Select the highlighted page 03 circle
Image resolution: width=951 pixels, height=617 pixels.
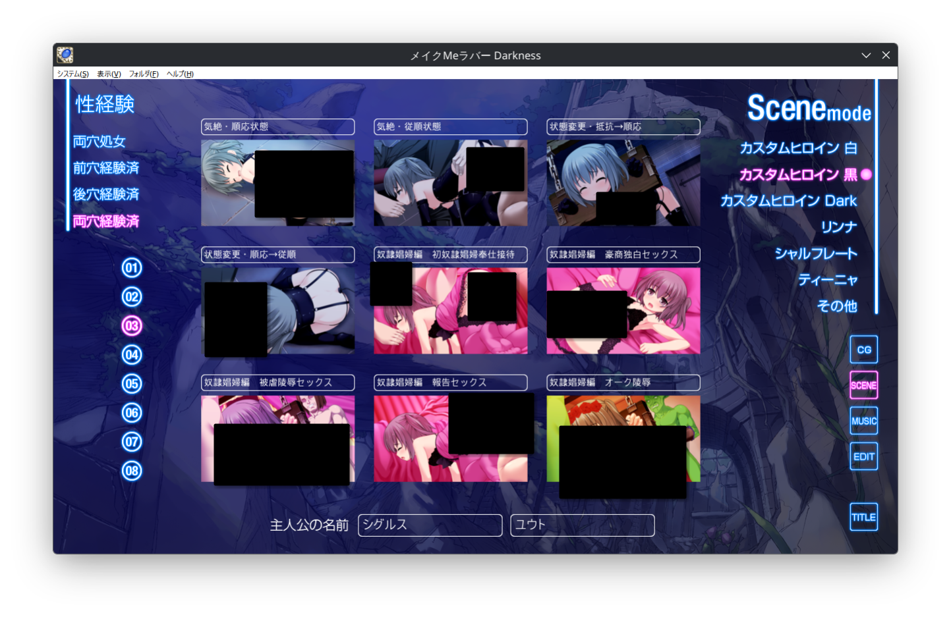tap(132, 326)
